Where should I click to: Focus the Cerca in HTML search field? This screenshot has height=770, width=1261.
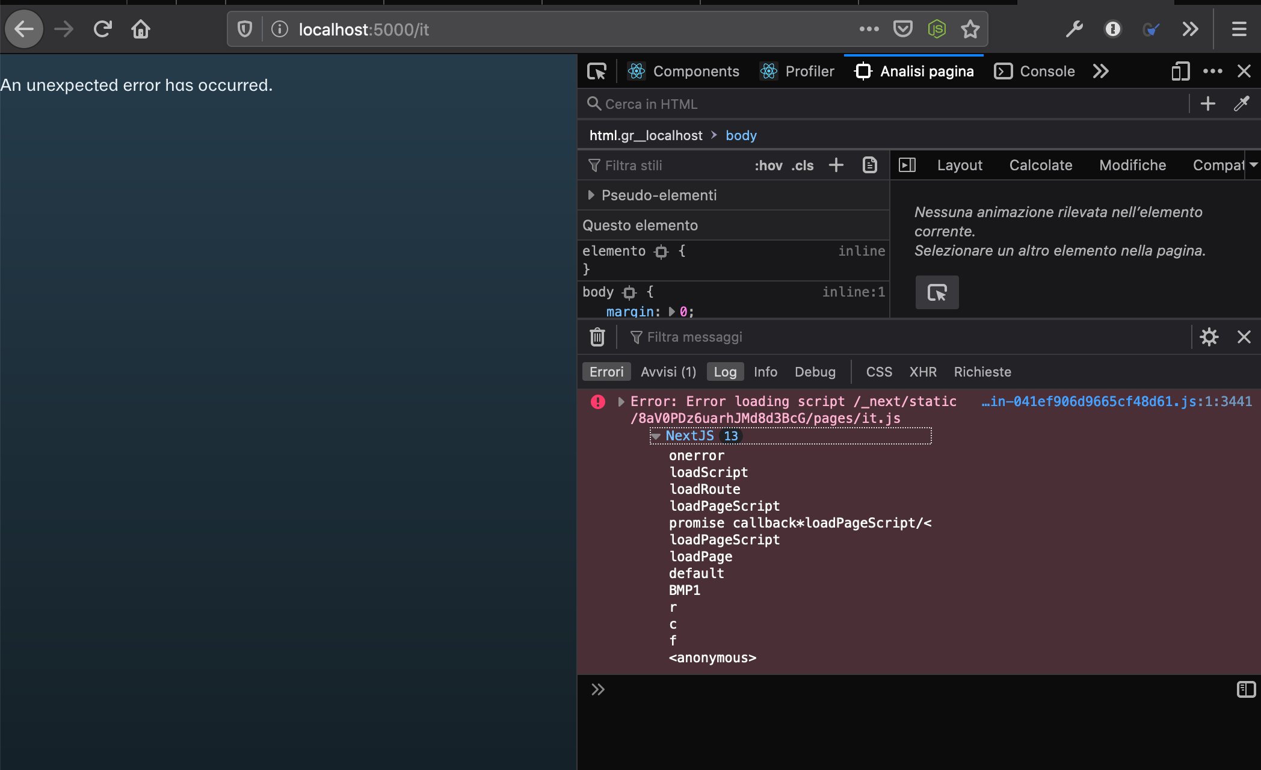[x=883, y=104]
